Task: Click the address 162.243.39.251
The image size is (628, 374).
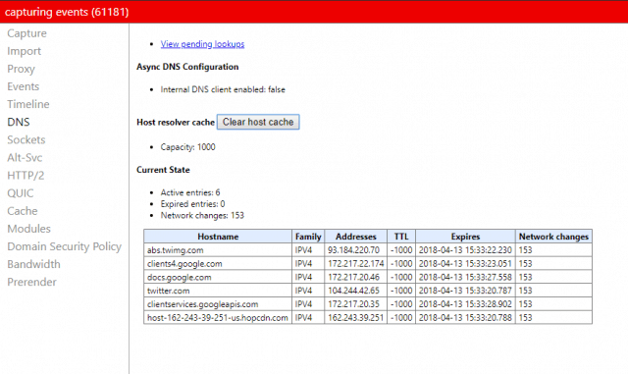Action: point(355,317)
